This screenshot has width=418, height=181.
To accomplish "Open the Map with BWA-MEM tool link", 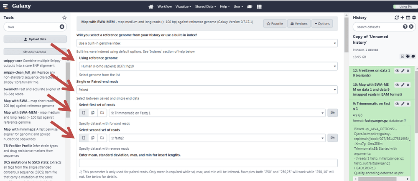I will click(x=20, y=112).
